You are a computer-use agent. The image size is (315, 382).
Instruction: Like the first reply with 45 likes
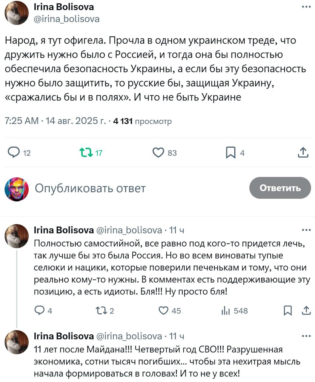(x=163, y=311)
